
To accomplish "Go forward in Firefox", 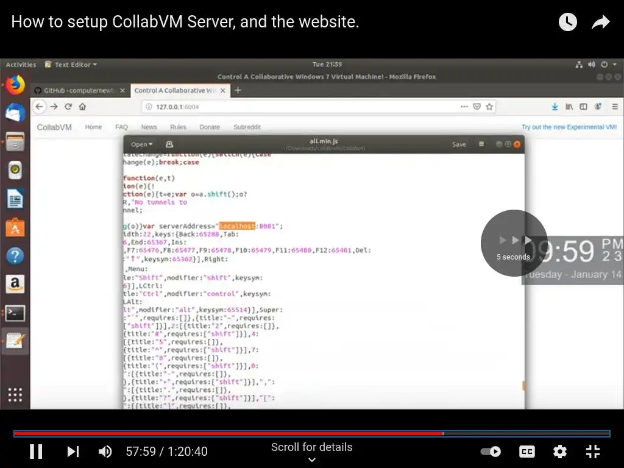I will [x=54, y=107].
